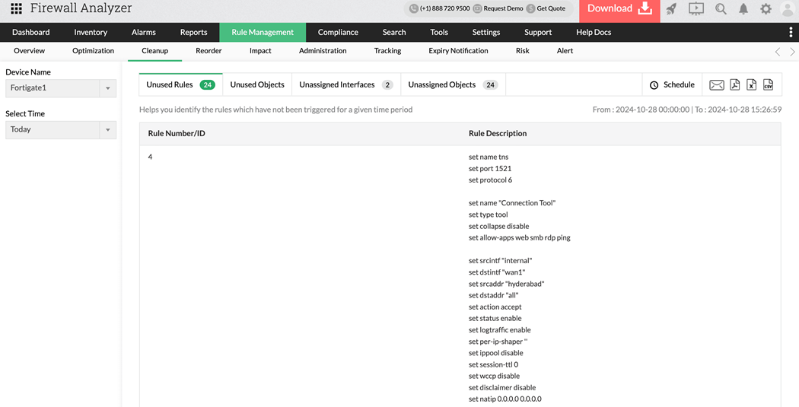Export the report as PDF
The height and width of the screenshot is (407, 799).
pos(734,85)
